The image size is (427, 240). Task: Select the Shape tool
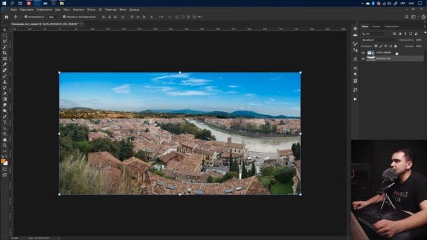pyautogui.click(x=5, y=133)
